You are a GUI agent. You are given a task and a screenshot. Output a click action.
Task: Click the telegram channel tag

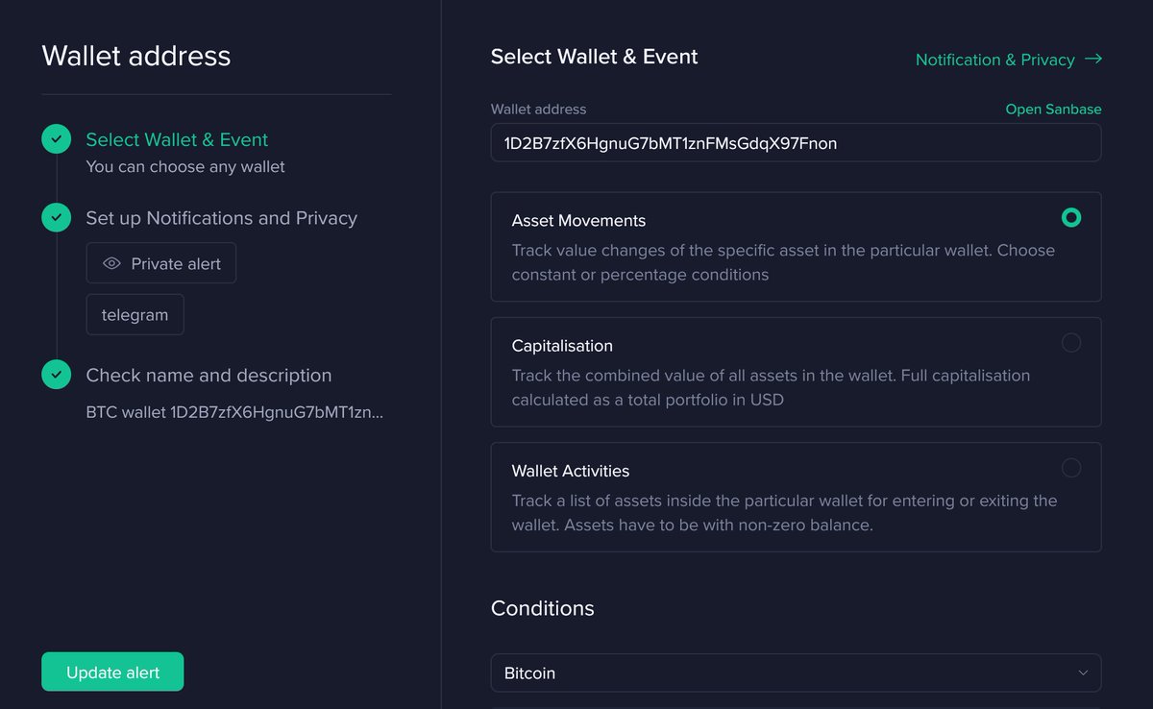coord(135,315)
